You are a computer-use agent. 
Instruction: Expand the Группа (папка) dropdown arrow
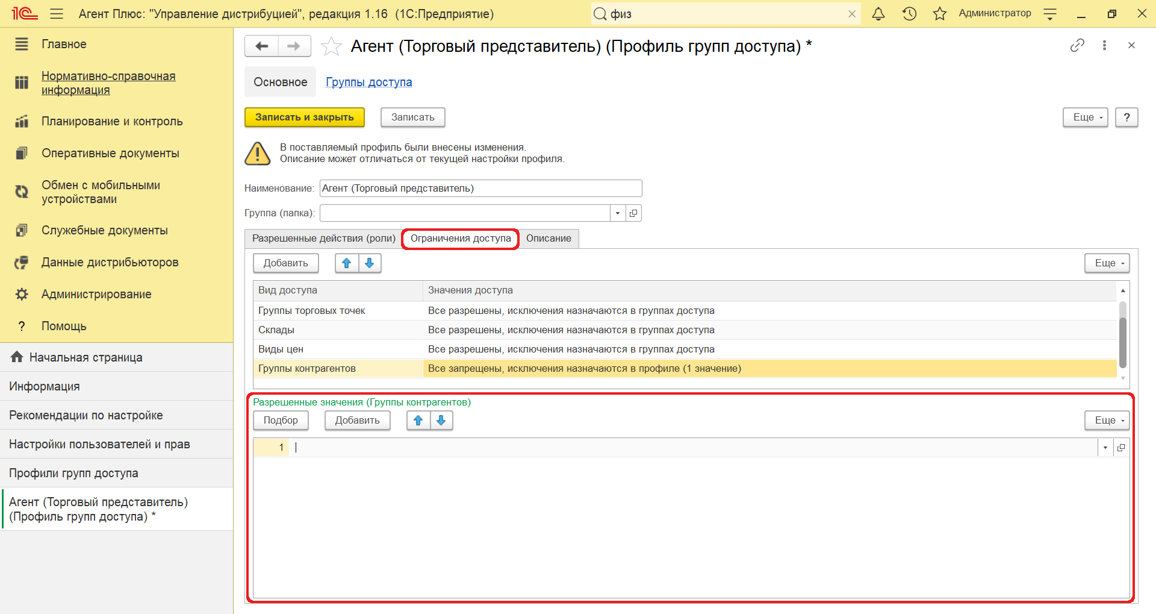[618, 213]
